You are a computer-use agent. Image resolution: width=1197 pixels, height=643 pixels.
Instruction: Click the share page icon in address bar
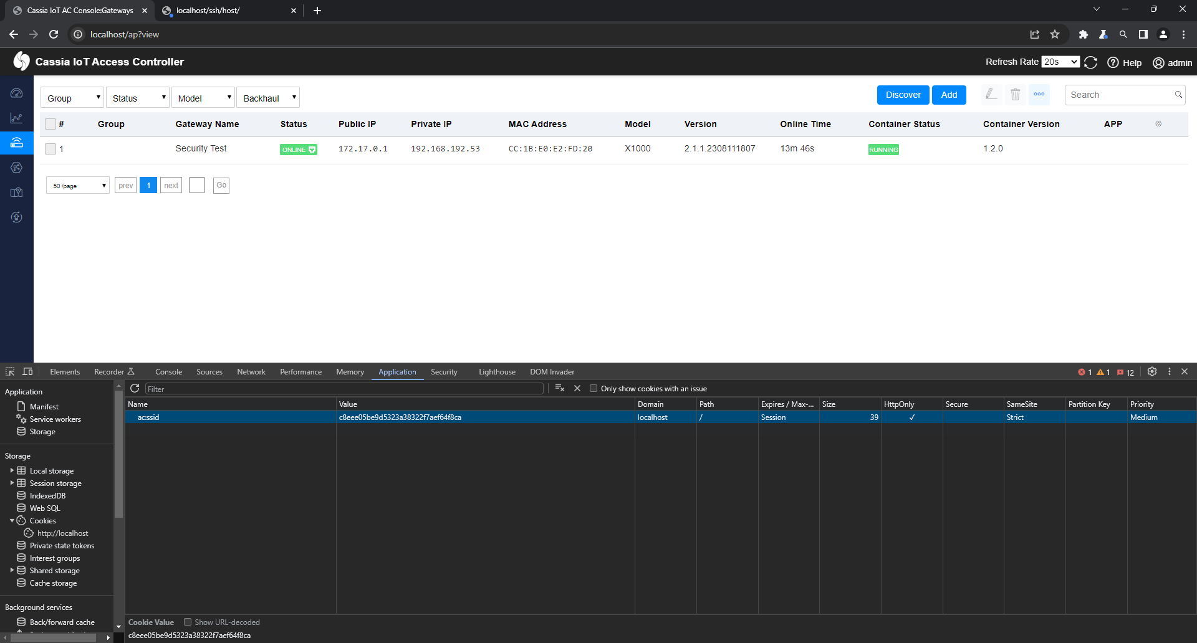[x=1035, y=34]
